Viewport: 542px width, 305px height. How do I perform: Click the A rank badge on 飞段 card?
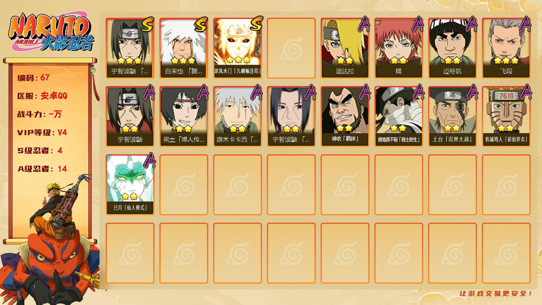525,24
